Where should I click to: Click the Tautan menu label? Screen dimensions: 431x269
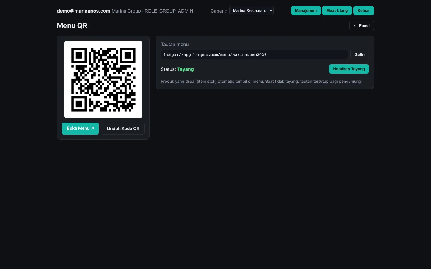pos(175,45)
